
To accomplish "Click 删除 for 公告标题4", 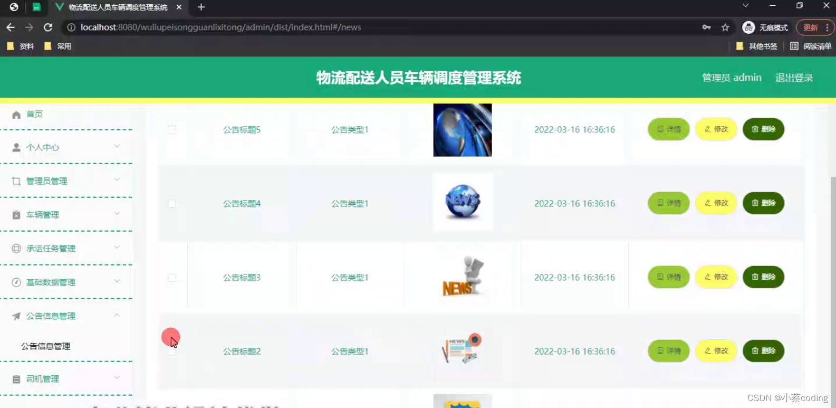I will point(763,203).
